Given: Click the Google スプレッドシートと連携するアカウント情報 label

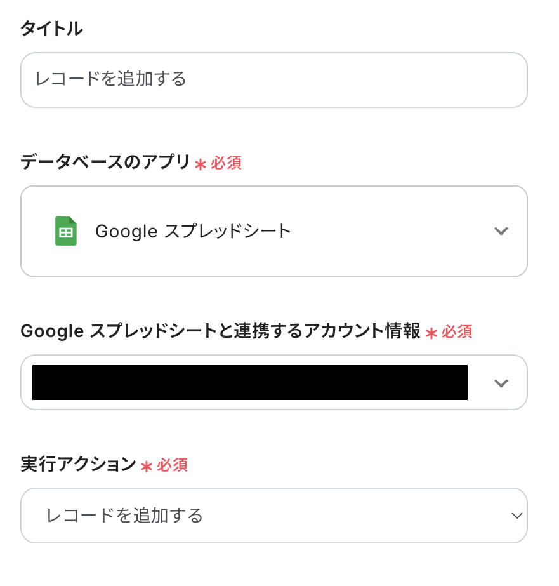Looking at the screenshot, I should (220, 331).
